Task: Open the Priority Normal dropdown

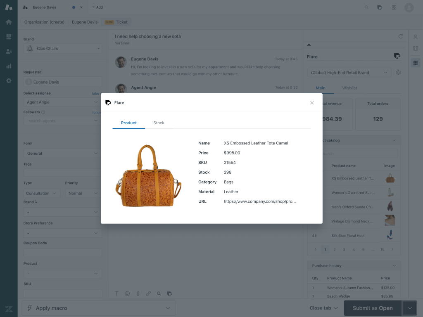Action: click(83, 193)
